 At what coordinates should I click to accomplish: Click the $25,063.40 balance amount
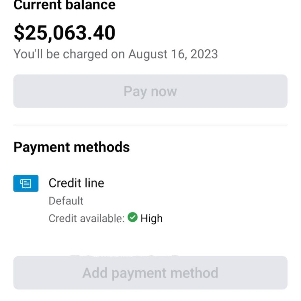coord(64,33)
